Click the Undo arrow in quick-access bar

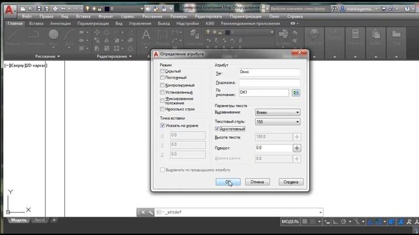point(64,8)
